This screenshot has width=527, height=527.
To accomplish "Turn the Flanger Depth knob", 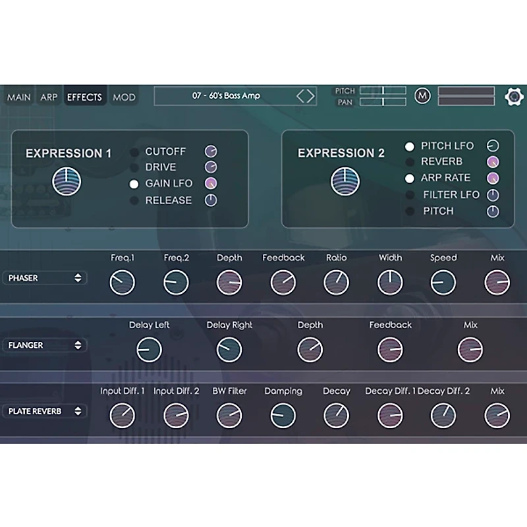I will 310,349.
